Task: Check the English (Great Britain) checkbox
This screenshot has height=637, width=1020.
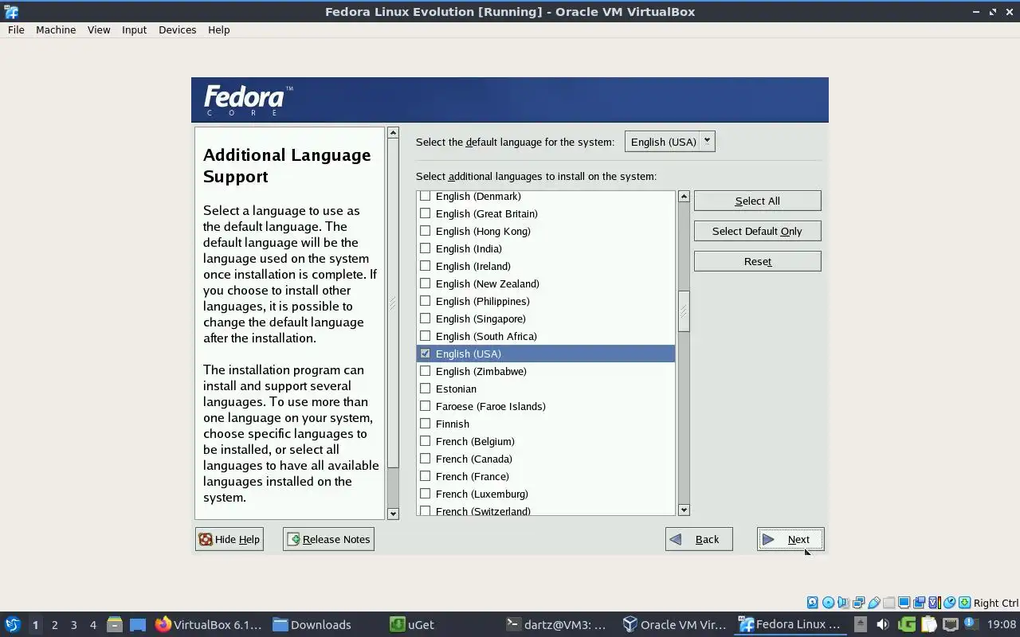Action: [x=425, y=213]
